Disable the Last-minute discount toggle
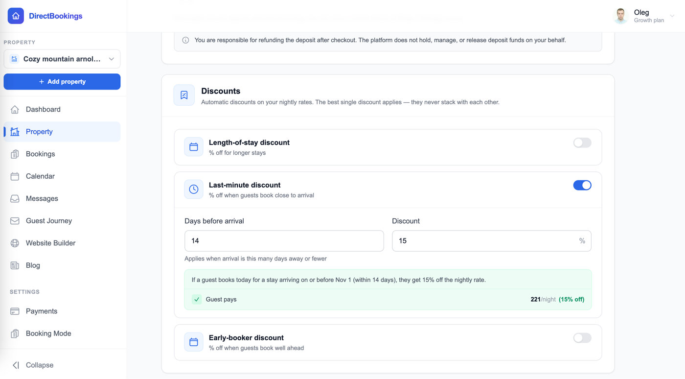This screenshot has height=379, width=685. (582, 185)
